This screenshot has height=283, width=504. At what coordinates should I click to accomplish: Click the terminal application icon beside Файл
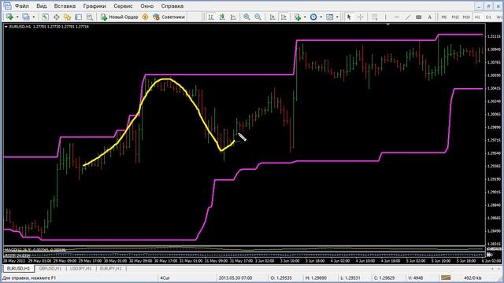[x=7, y=6]
